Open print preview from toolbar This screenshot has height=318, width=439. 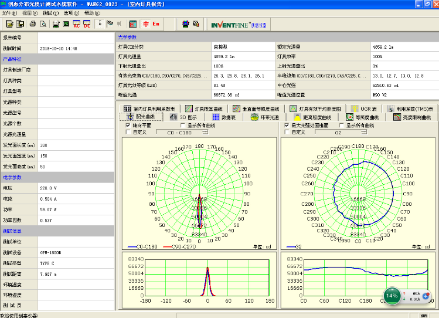point(43,24)
